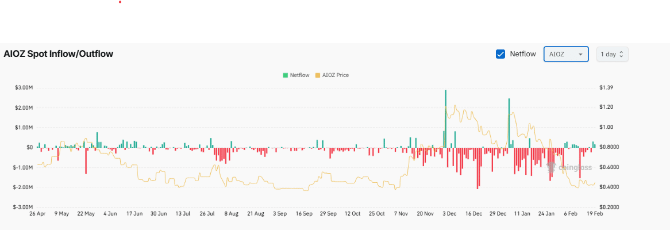Click the yellow AIOZ Price legend square
The image size is (670, 230).
(x=318, y=75)
